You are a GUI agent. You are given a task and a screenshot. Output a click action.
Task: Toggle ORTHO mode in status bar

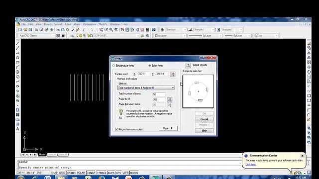pos(71,173)
